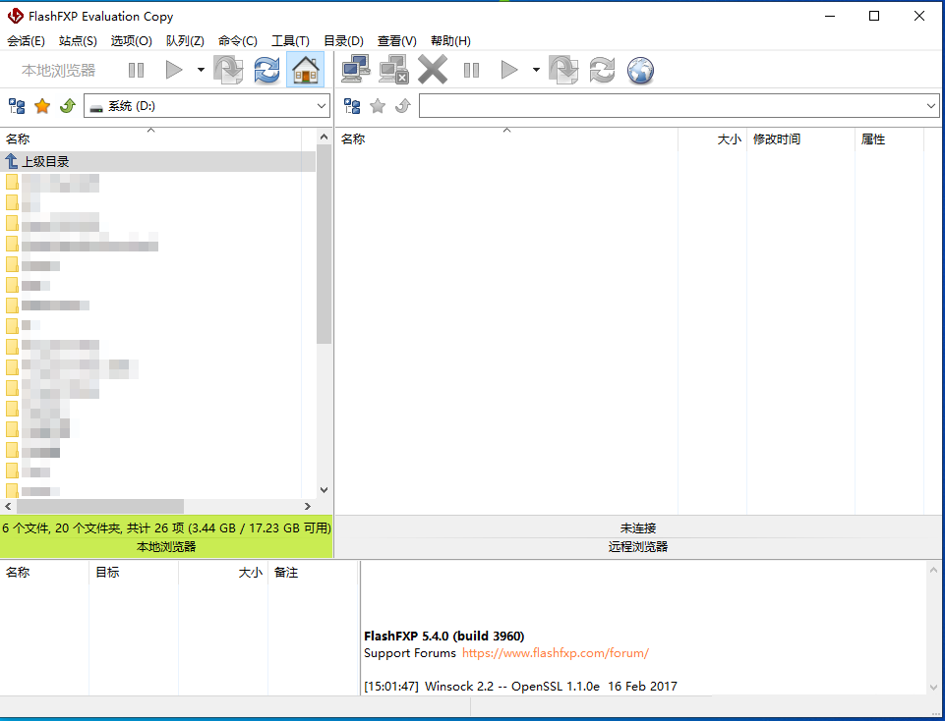
Task: Open remote favorites star
Action: click(378, 106)
